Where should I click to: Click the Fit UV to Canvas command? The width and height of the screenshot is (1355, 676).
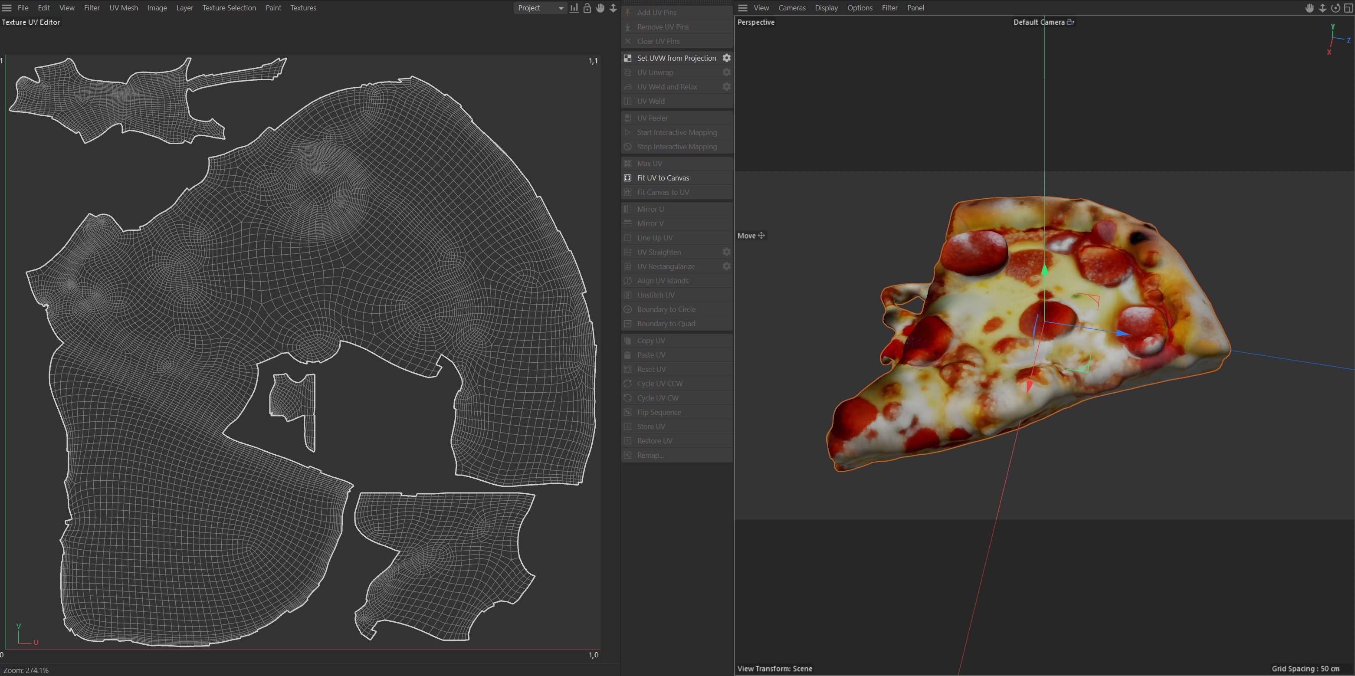tap(663, 178)
